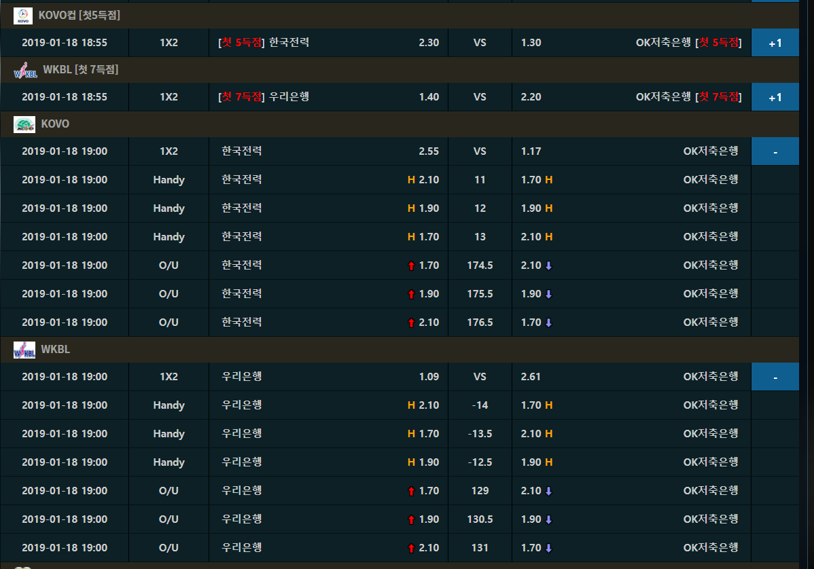
Task: Pick 우리은행 H 1.90 on handicap -12.5
Action: coord(329,462)
